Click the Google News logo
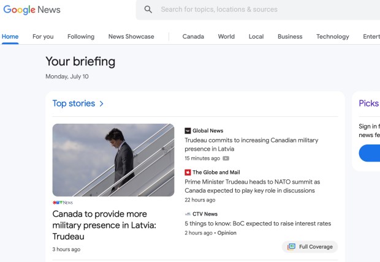The height and width of the screenshot is (262, 380). coord(32,10)
